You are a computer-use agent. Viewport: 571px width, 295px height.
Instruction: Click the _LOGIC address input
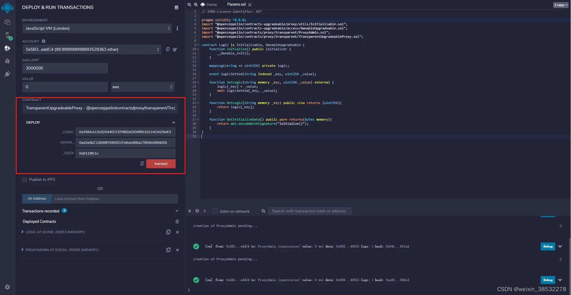(x=125, y=132)
